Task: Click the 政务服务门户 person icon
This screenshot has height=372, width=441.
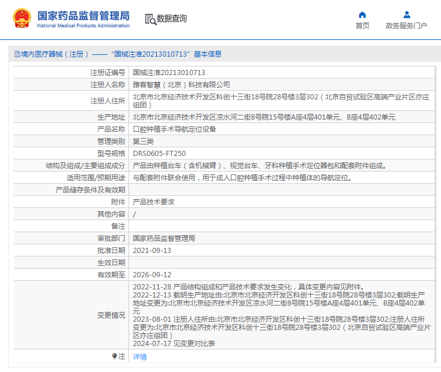Action: pos(407,14)
